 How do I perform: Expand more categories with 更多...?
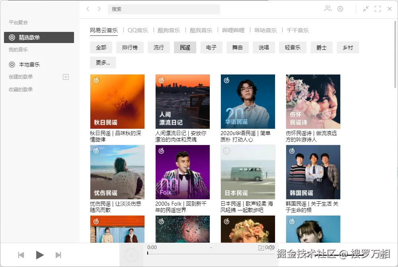[103, 63]
